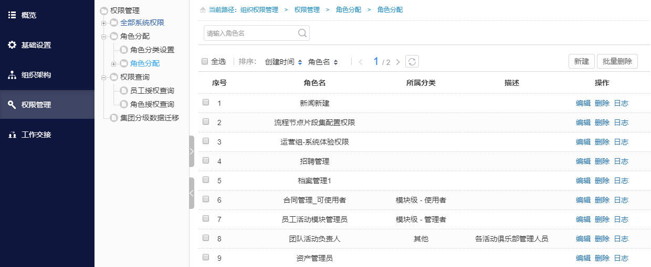The width and height of the screenshot is (651, 267).
Task: Sort the list by 角色名
Action: (x=323, y=62)
